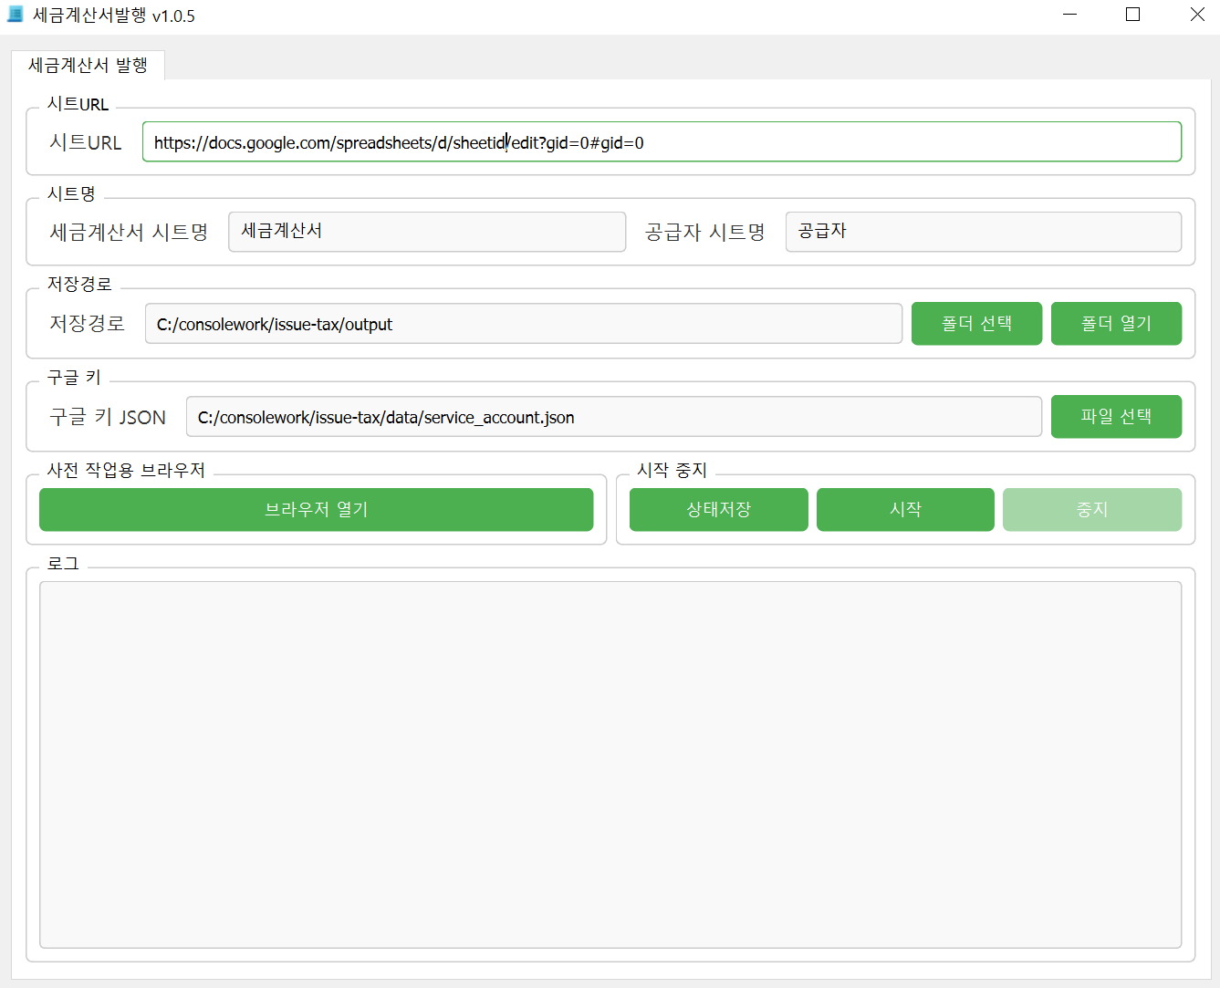Choose a key file with 파일 선택
This screenshot has width=1220, height=988.
coord(1115,417)
